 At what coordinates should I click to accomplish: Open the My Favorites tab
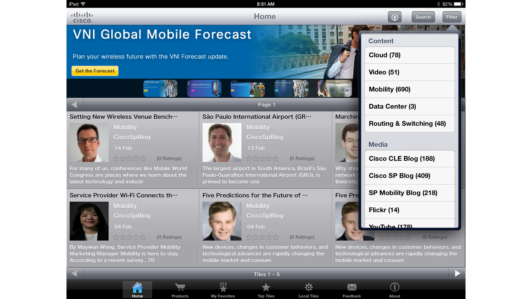(x=223, y=290)
